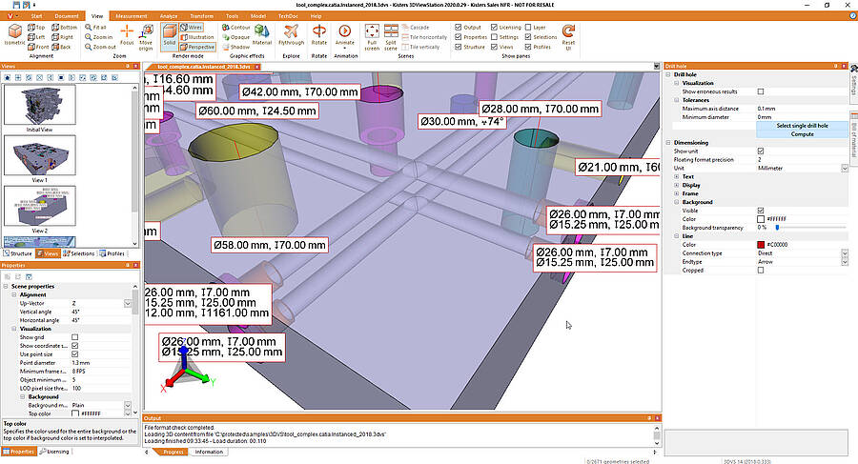Enable the Layer pane checkbox
This screenshot has height=464, width=858.
(x=528, y=28)
